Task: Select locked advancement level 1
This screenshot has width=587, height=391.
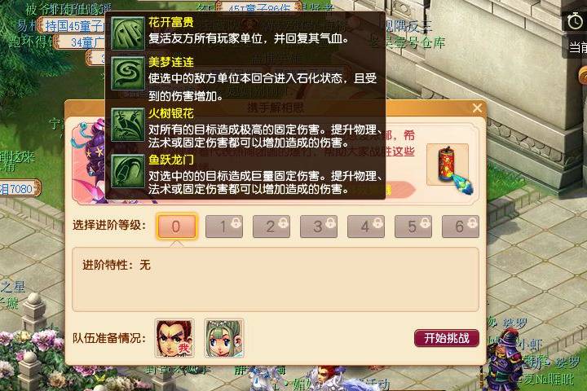Action: pos(224,226)
